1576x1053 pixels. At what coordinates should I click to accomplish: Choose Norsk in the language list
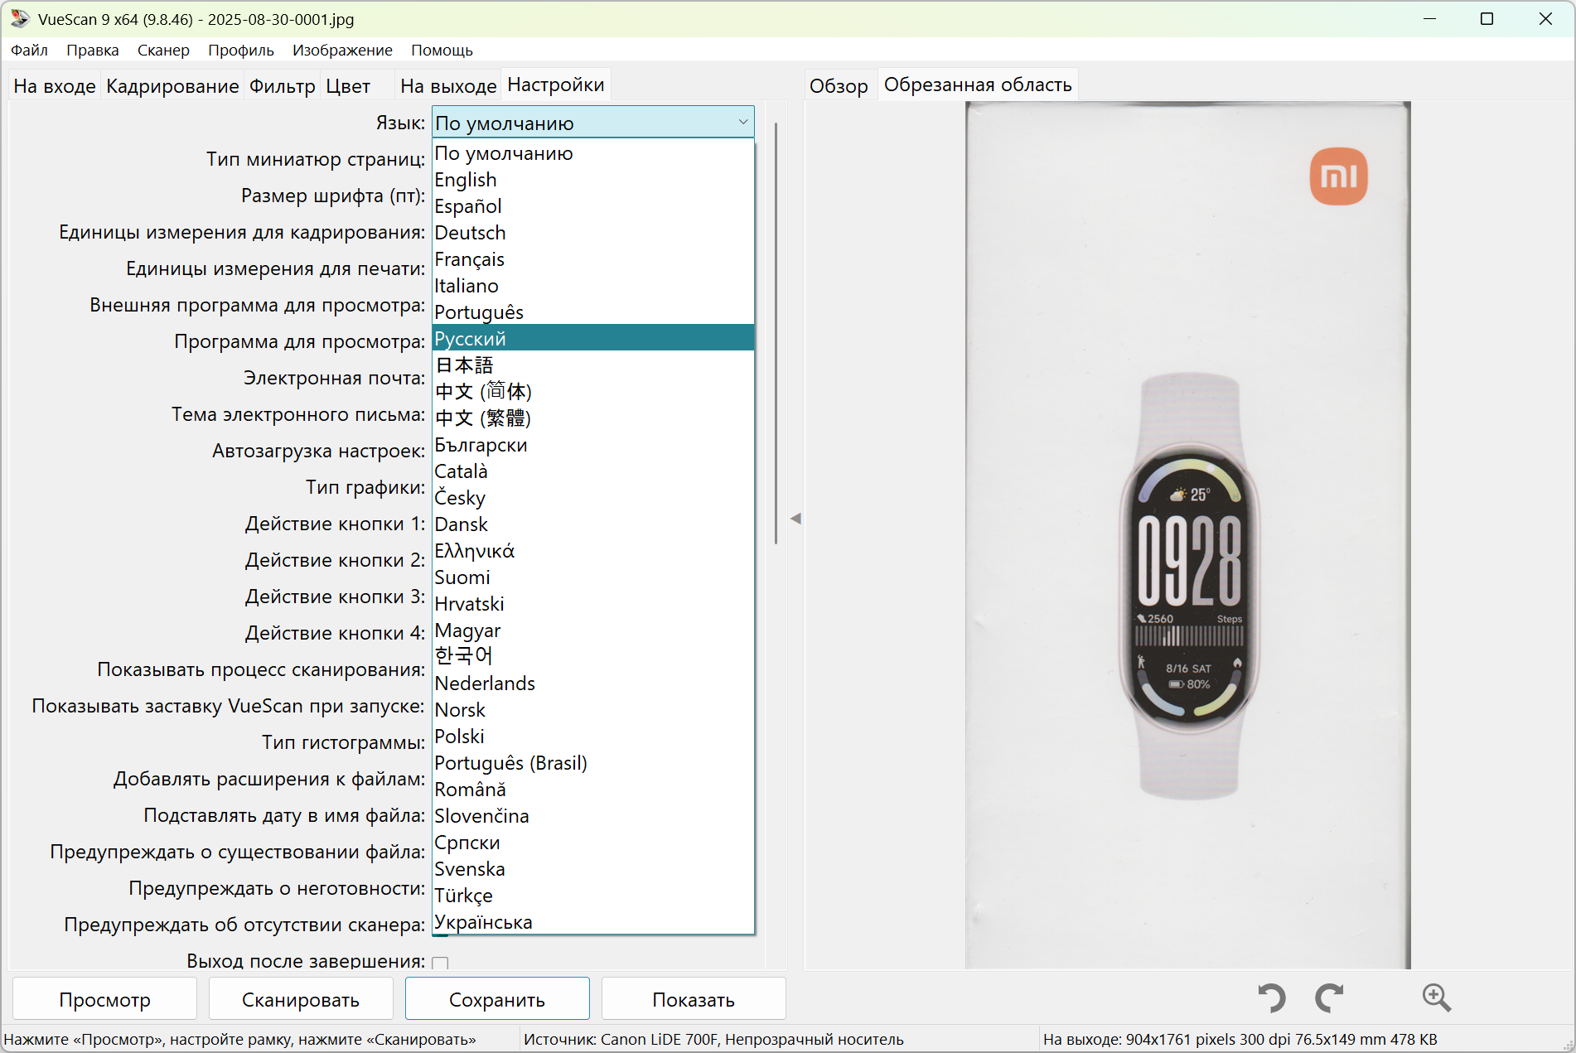[593, 710]
